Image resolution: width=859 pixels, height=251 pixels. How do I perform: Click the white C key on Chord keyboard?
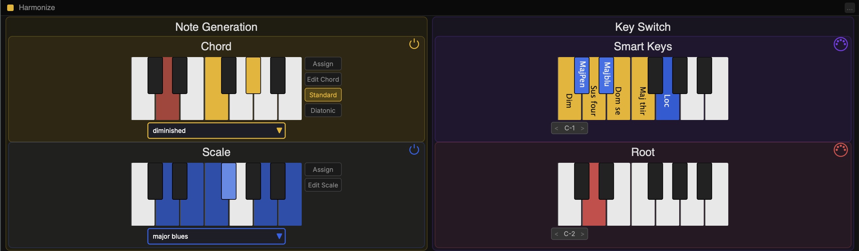(143, 106)
